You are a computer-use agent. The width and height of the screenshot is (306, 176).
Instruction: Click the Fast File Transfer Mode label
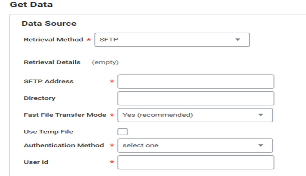coord(65,115)
